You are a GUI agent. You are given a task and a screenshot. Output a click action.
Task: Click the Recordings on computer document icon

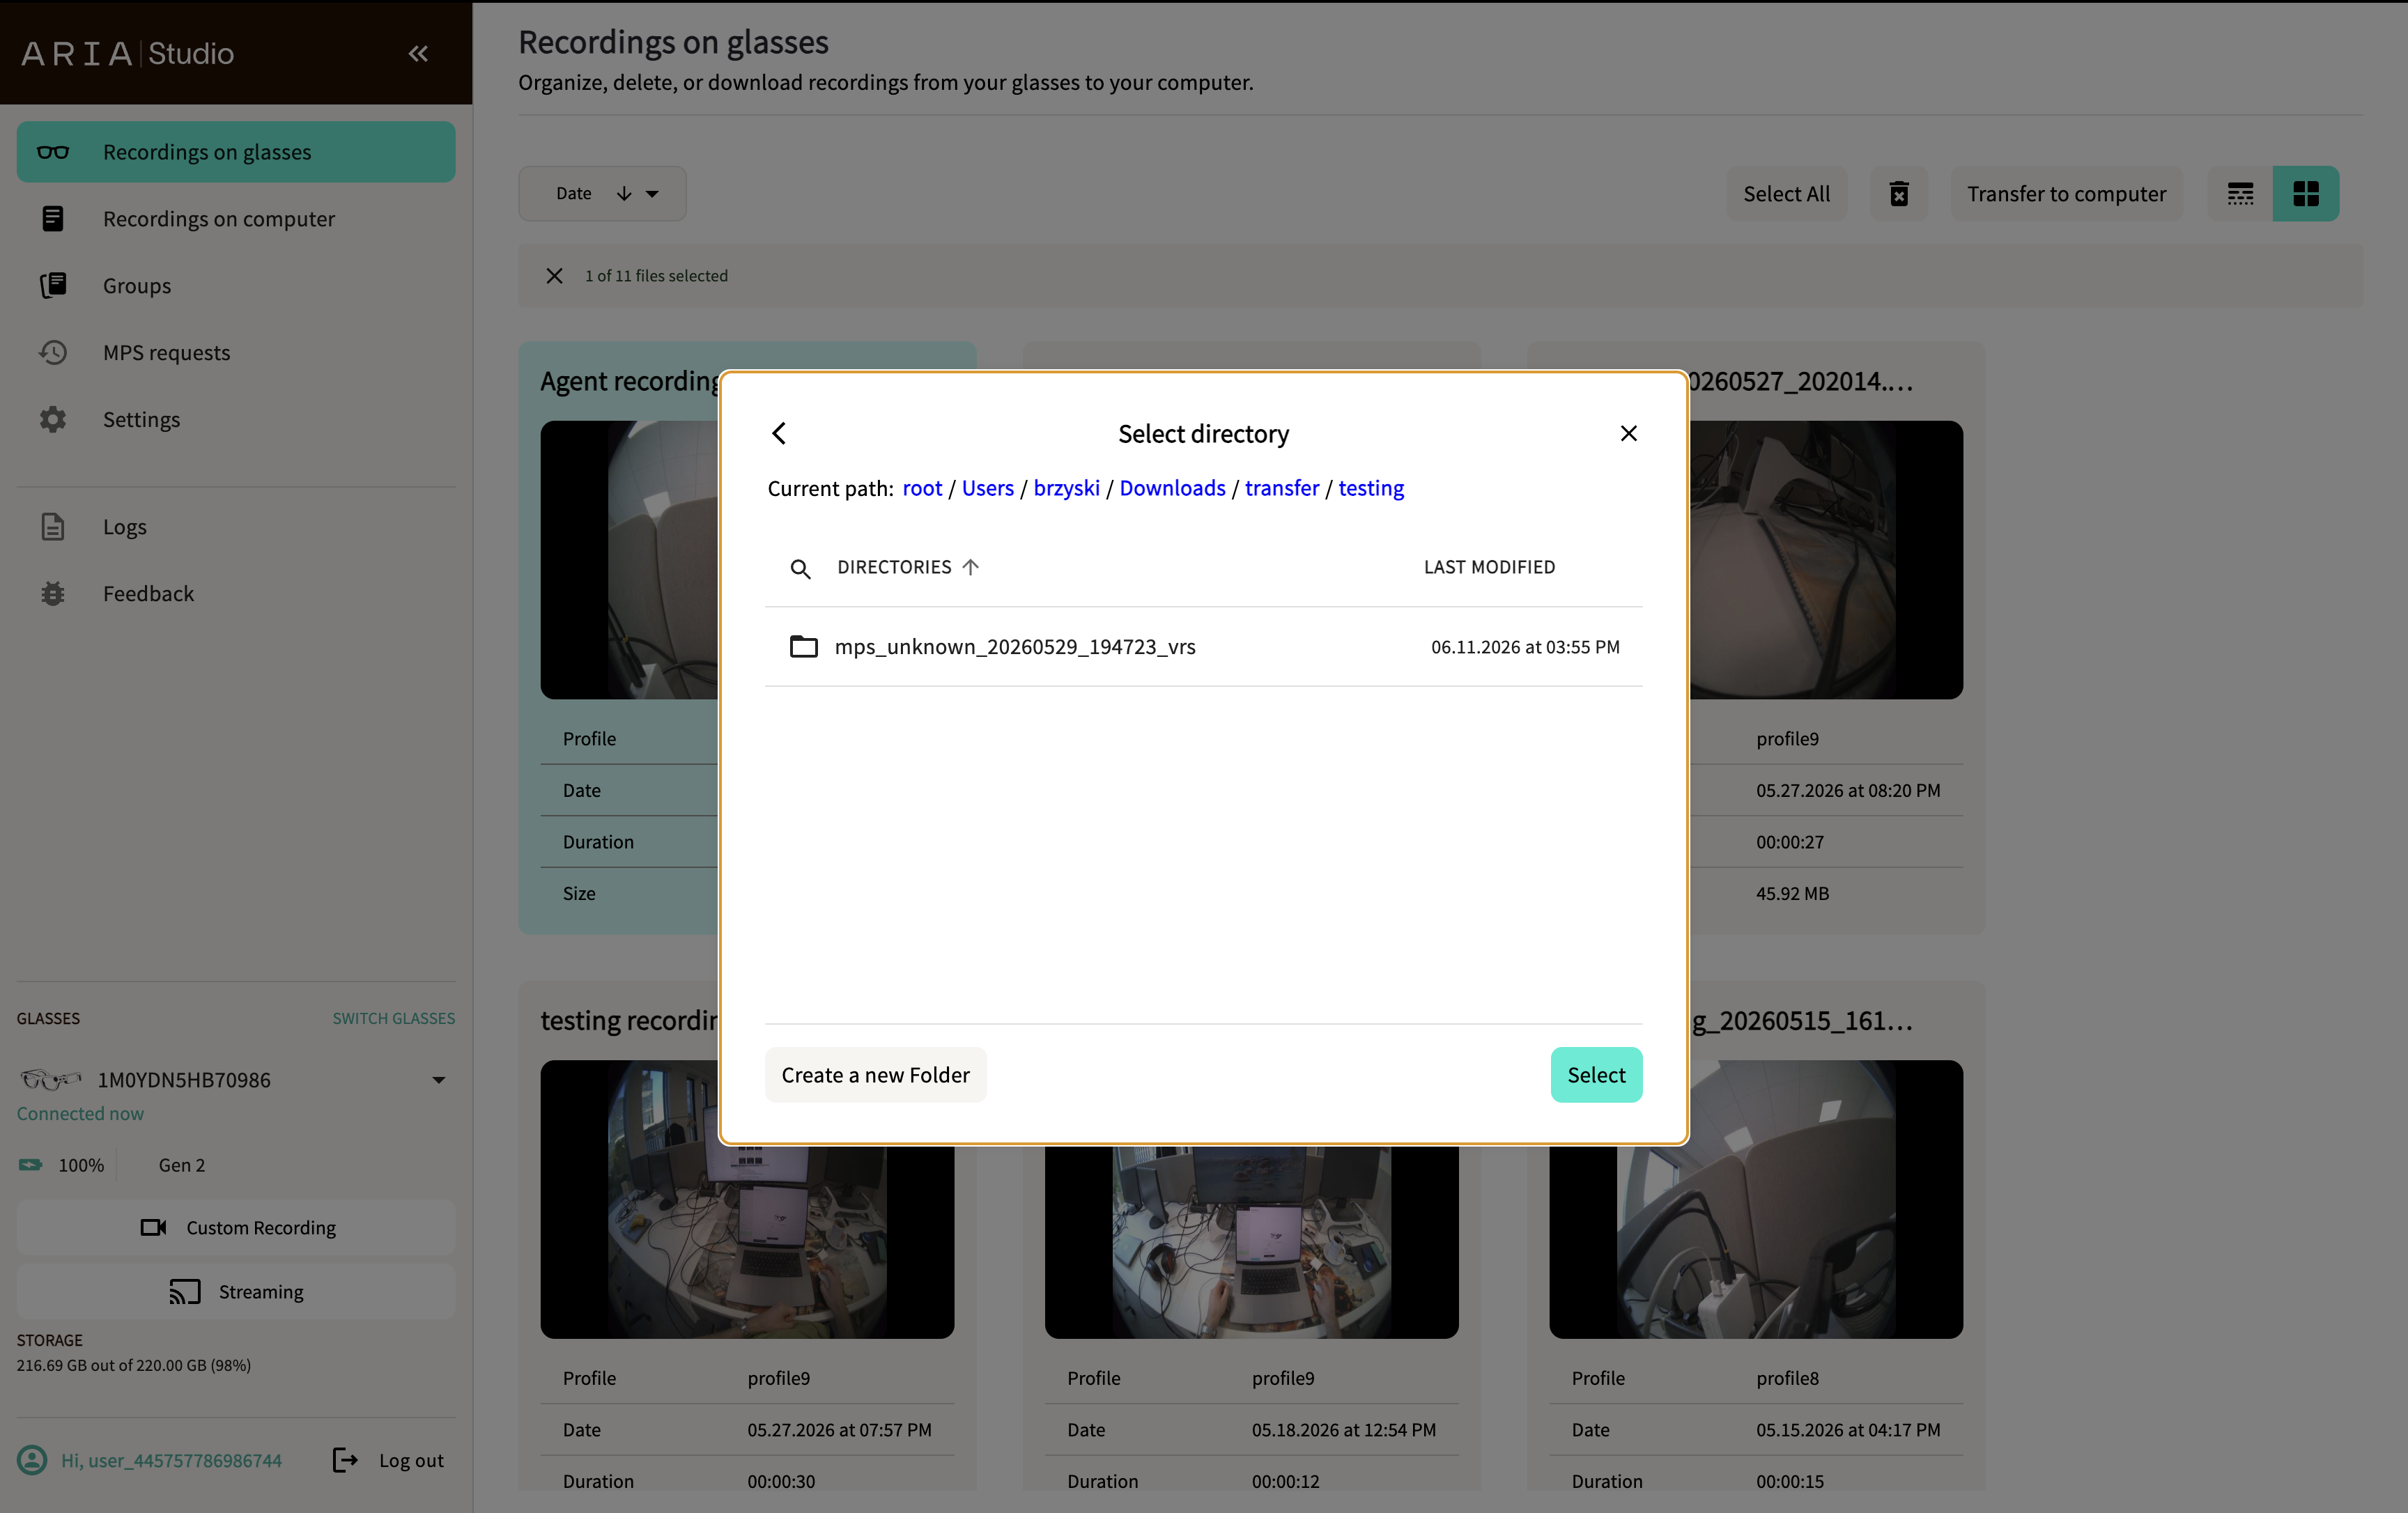53,219
